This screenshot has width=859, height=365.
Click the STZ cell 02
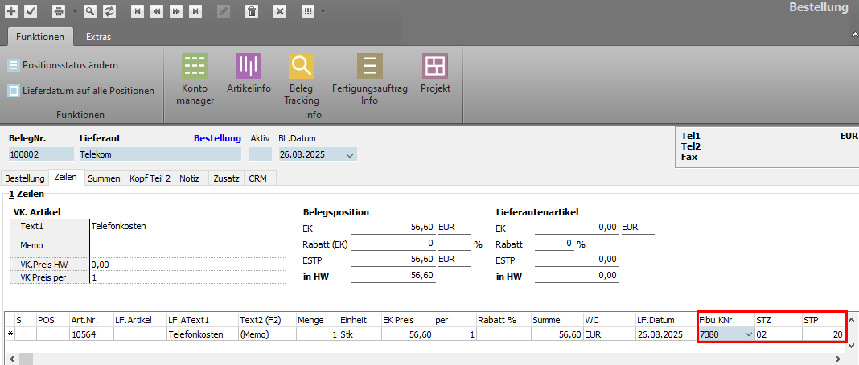pos(778,334)
